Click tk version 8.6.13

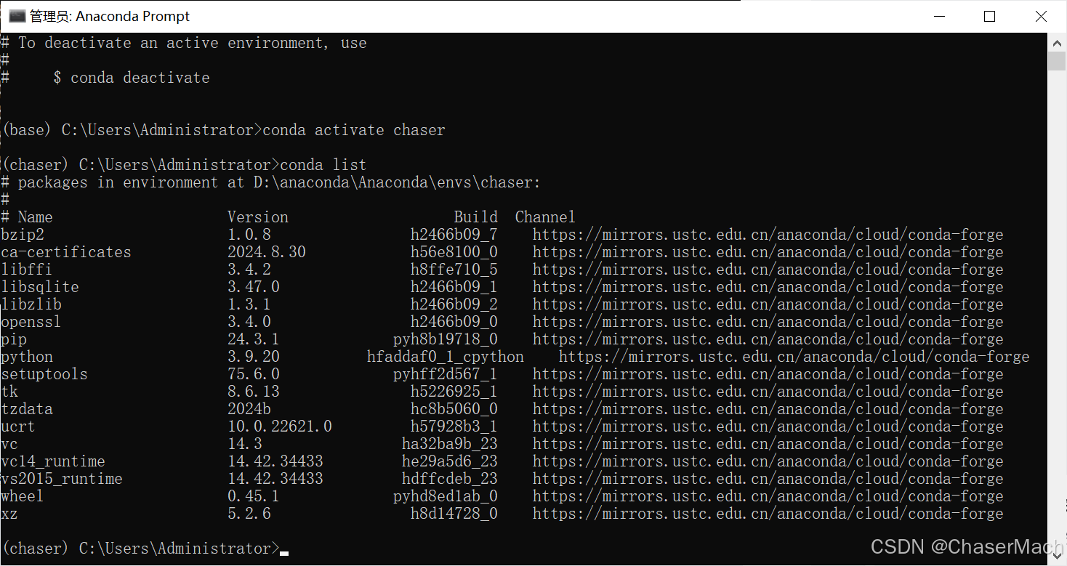[254, 392]
